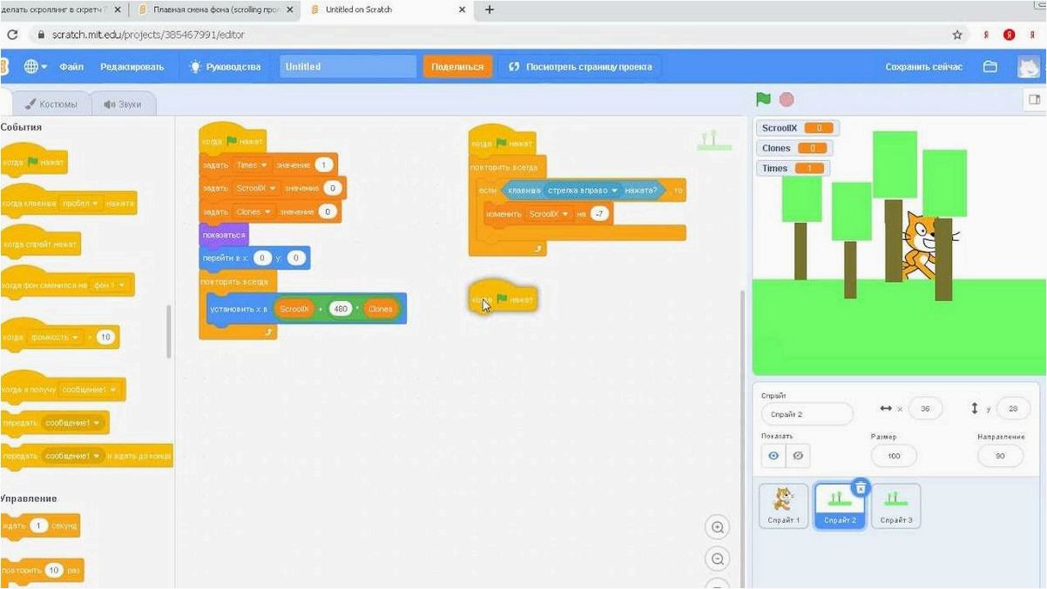Viewport: 1047px width, 589px height.
Task: Click the browser address bar
Action: pos(488,35)
